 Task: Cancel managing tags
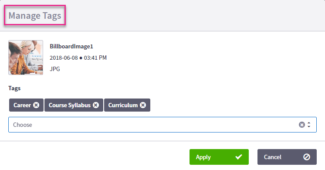click(287, 157)
